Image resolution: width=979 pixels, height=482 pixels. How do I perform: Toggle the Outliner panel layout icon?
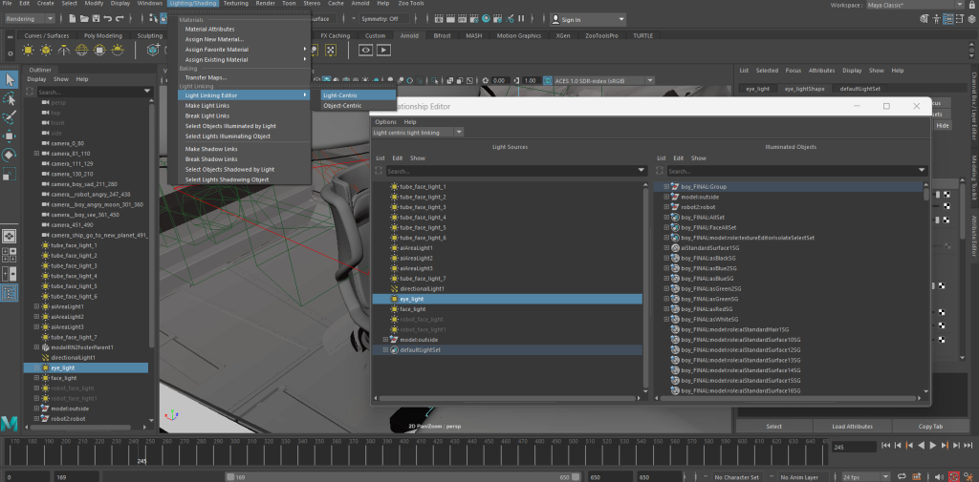[x=10, y=292]
